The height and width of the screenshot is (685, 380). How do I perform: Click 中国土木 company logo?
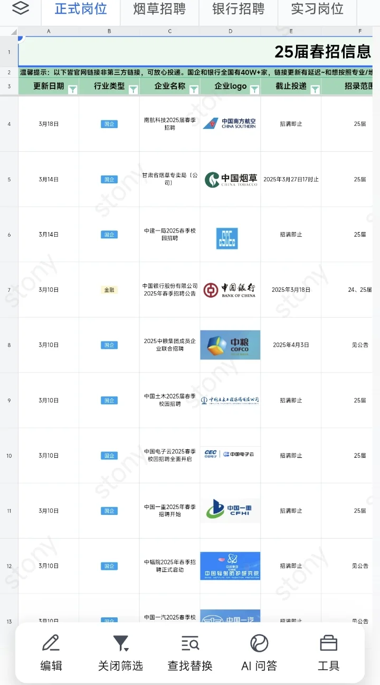click(230, 400)
